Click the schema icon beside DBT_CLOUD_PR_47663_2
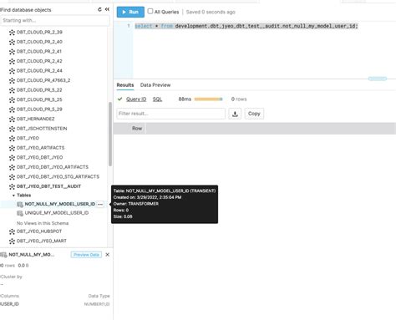 pos(12,80)
